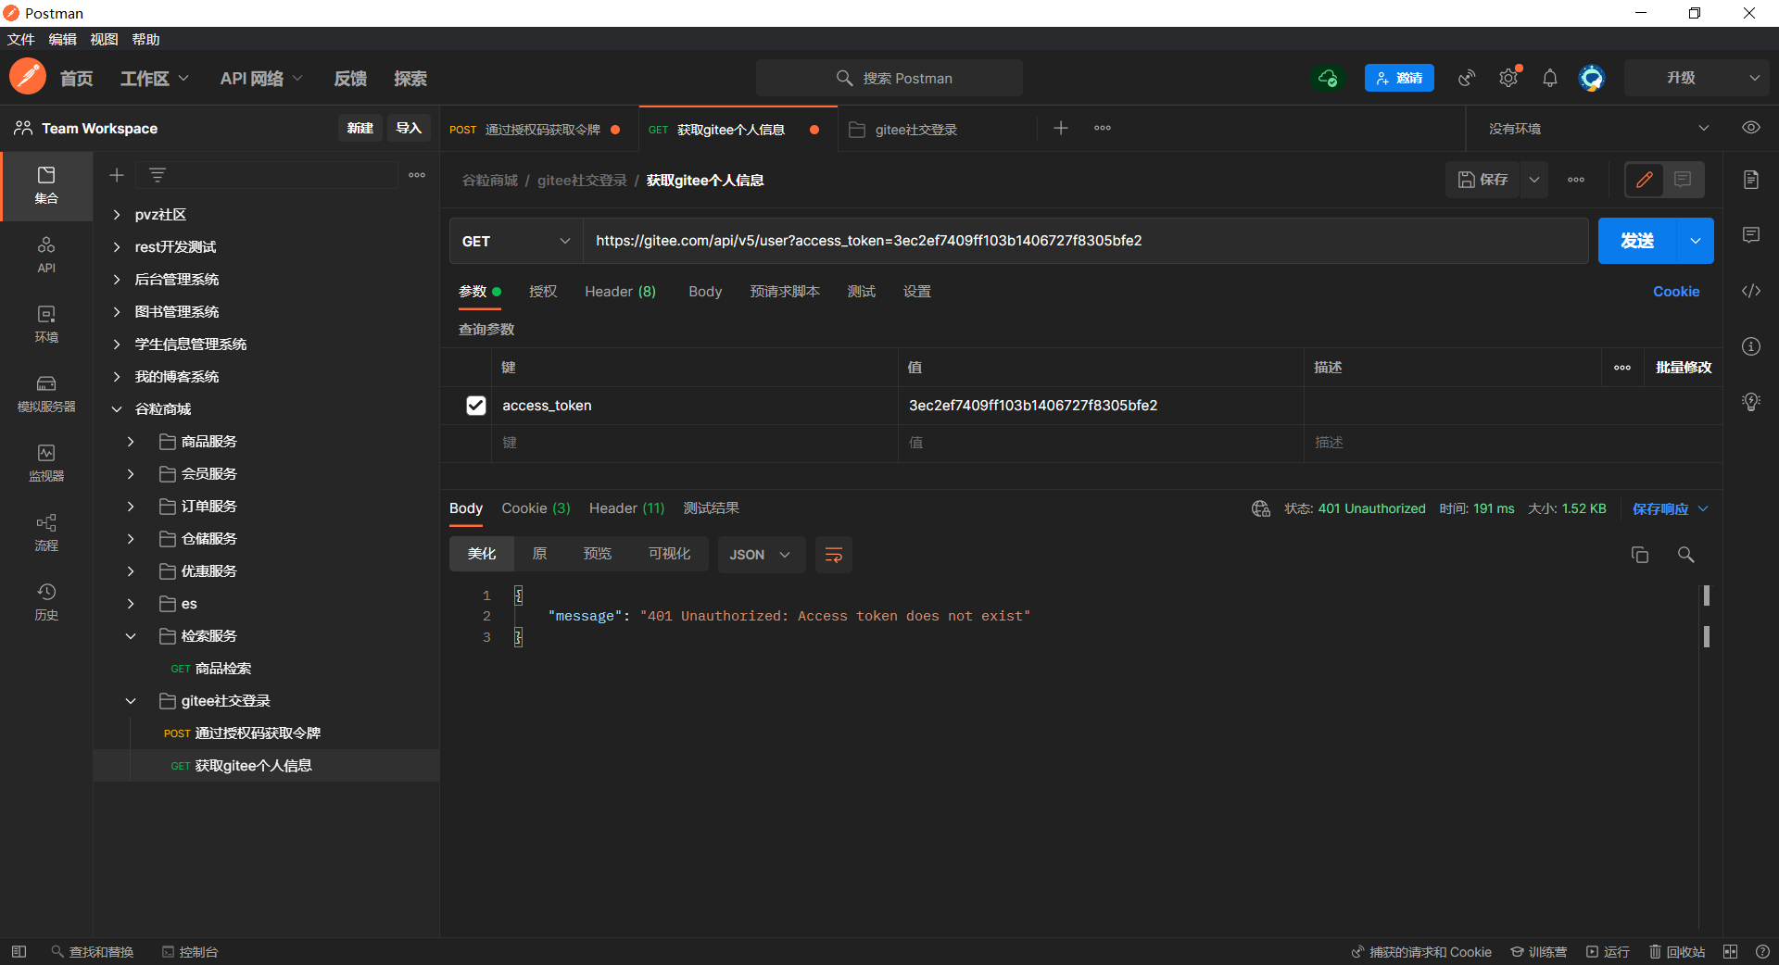Click the lightbulb icon in right sidebar
Image resolution: width=1779 pixels, height=965 pixels.
click(1751, 402)
